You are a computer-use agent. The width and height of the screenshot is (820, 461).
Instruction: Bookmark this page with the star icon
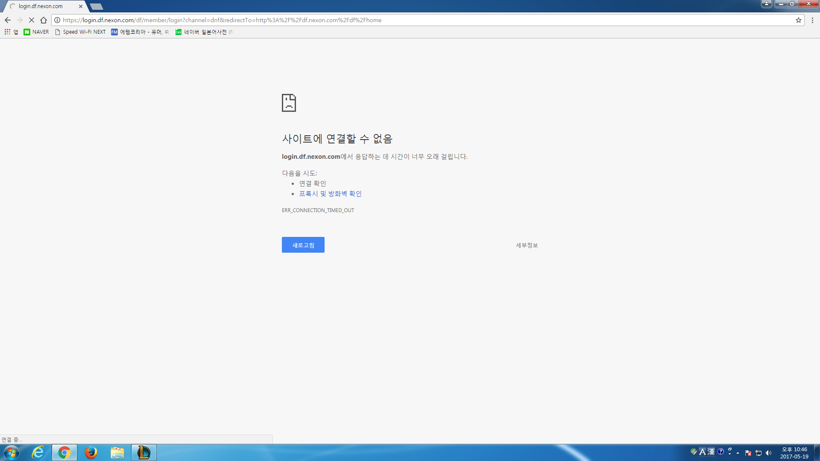coord(798,20)
